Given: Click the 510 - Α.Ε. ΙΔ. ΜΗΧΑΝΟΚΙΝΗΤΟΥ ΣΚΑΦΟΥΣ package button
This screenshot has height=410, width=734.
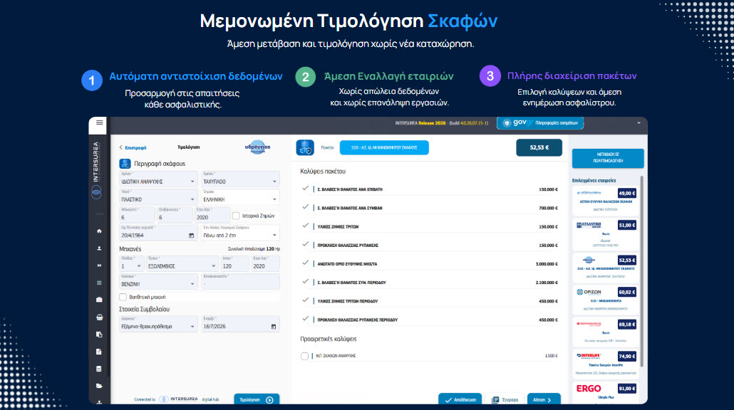Looking at the screenshot, I should click(x=384, y=148).
